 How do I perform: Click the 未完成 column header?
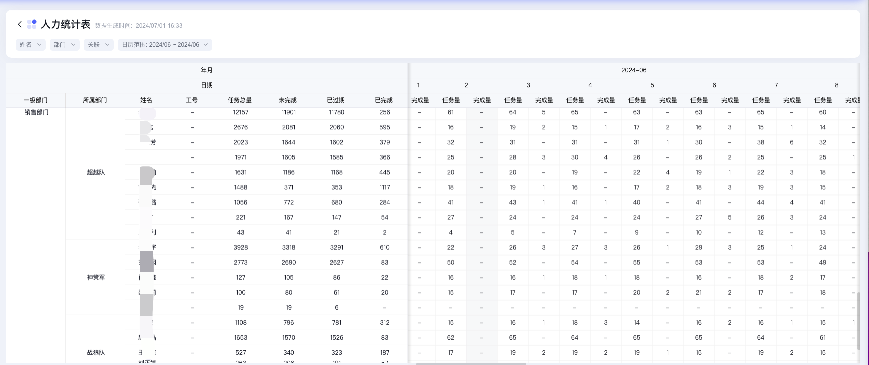click(288, 100)
